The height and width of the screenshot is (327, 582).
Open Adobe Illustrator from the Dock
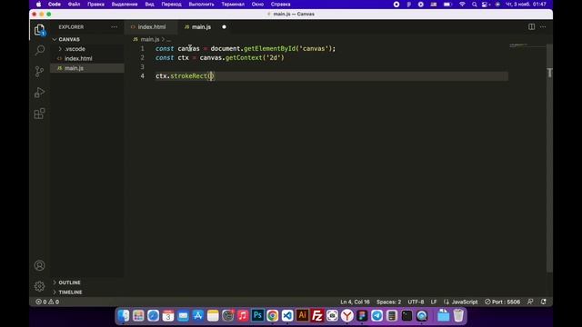click(302, 315)
